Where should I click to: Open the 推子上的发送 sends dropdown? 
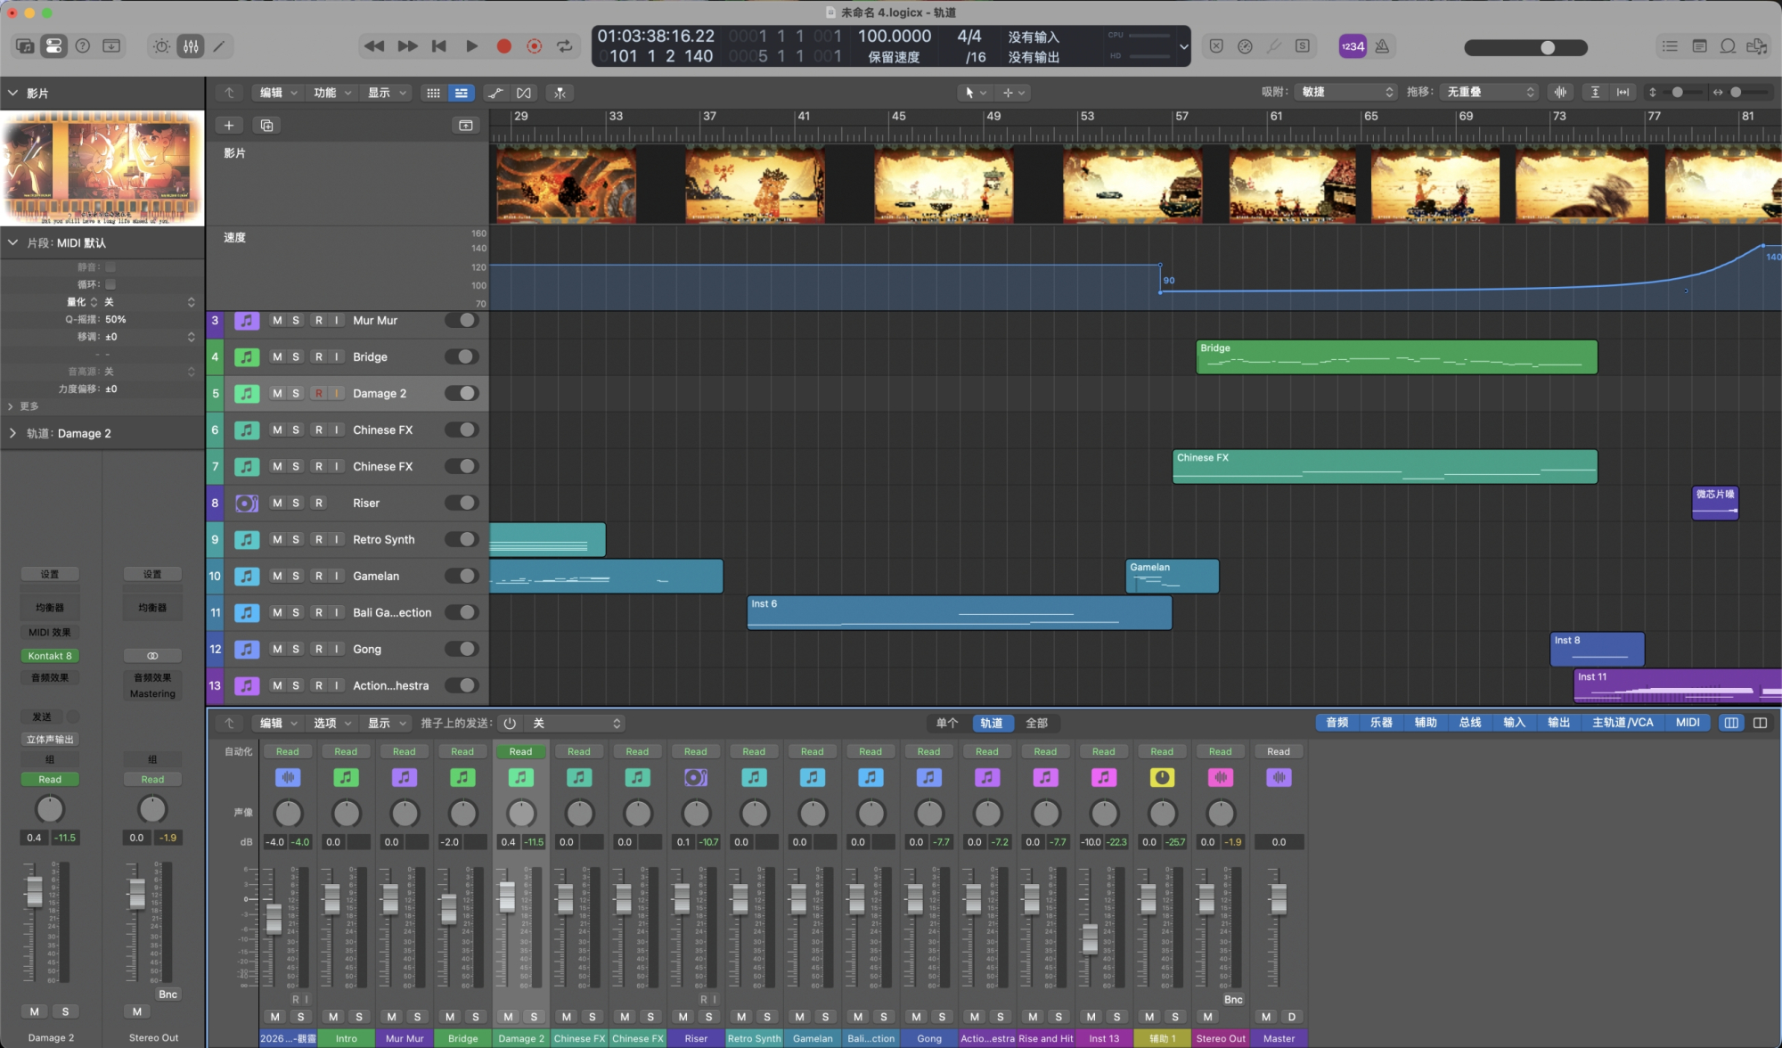(576, 724)
